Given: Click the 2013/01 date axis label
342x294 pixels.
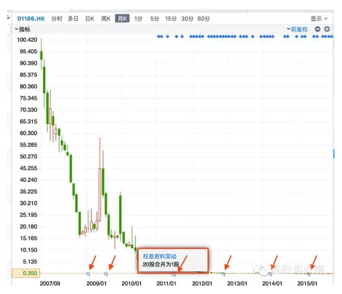Looking at the screenshot, I should point(238,283).
